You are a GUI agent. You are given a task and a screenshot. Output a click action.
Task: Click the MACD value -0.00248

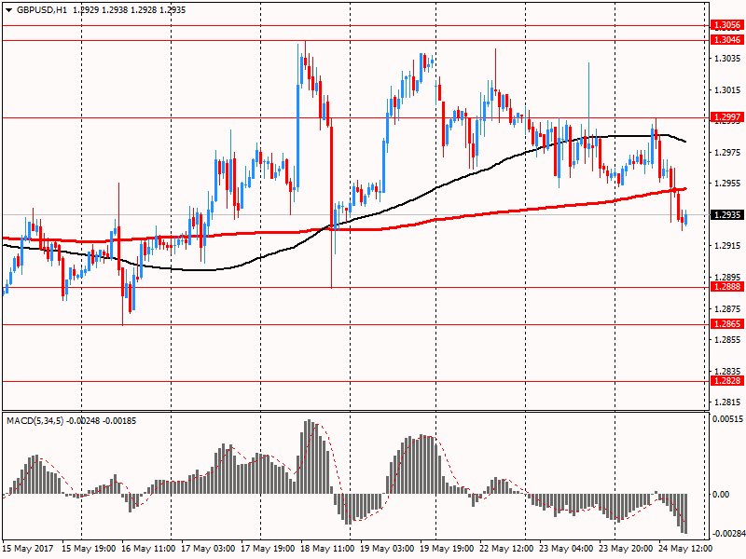pyautogui.click(x=83, y=421)
